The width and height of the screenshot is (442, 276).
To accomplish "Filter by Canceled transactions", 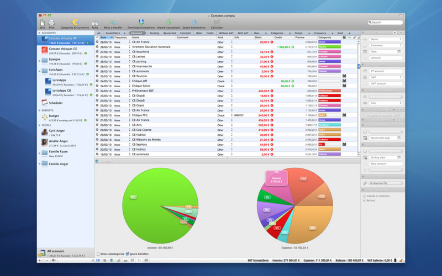I will click(x=185, y=33).
